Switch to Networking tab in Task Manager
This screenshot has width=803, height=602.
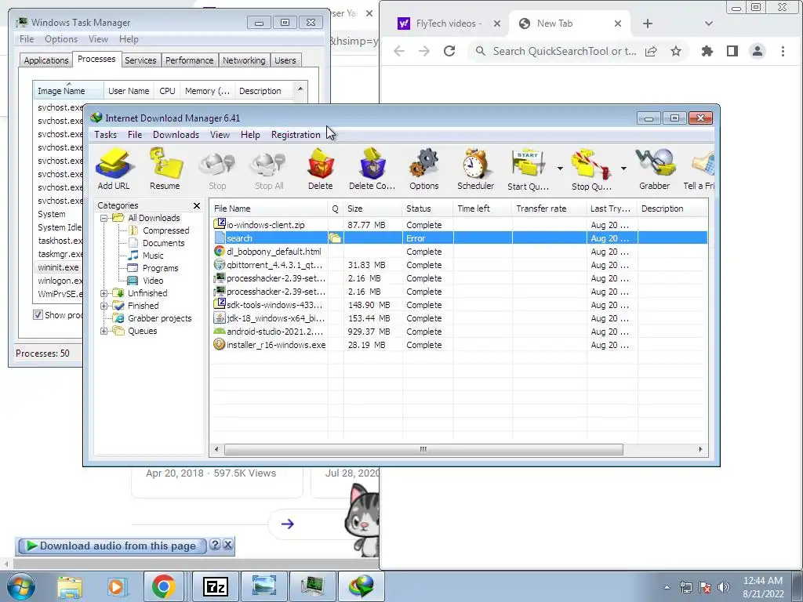click(244, 60)
